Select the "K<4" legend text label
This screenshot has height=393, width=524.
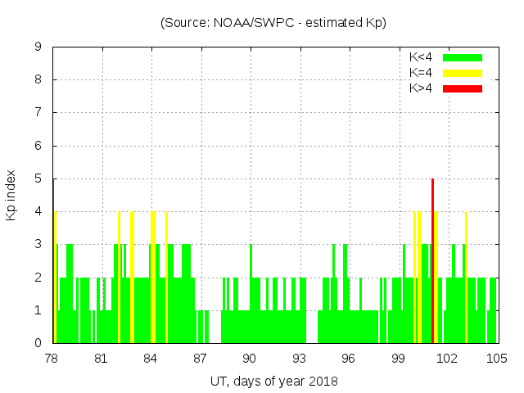(x=421, y=57)
